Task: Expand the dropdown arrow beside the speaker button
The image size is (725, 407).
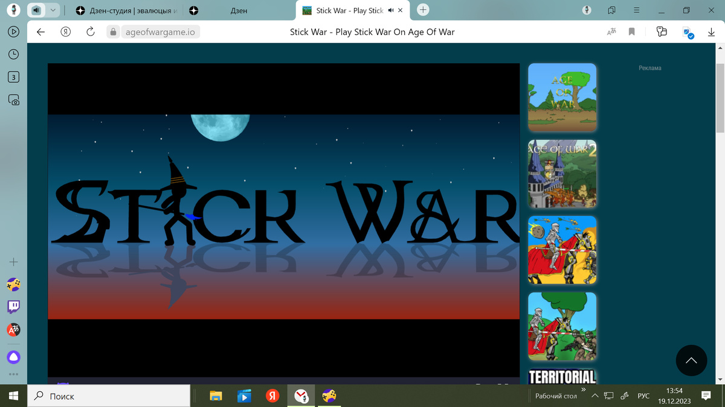Action: [x=53, y=10]
